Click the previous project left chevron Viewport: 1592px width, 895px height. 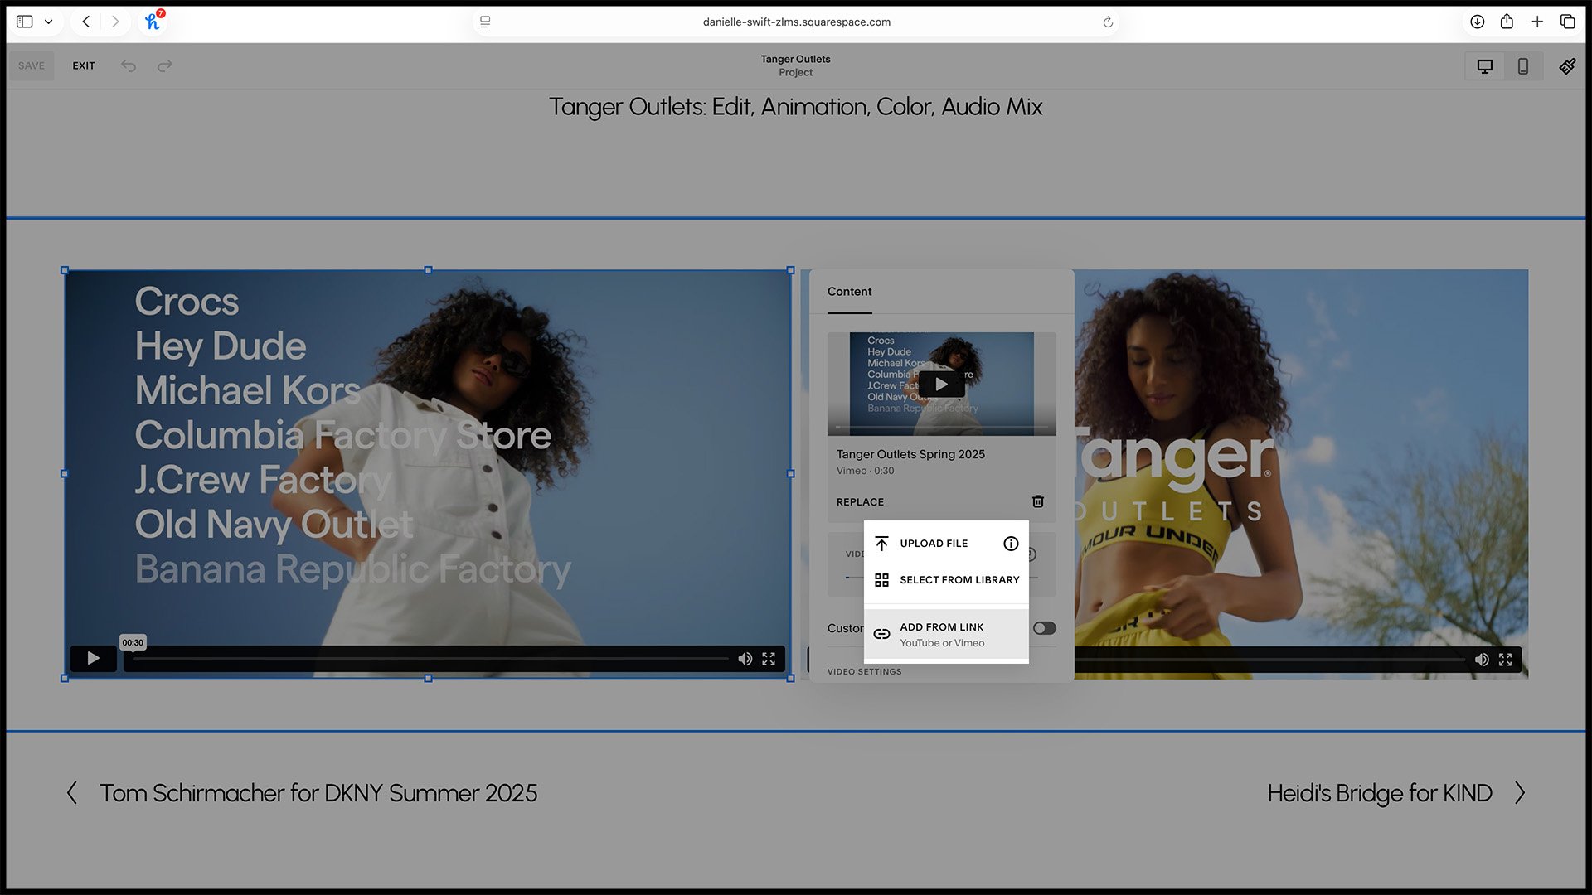click(72, 793)
